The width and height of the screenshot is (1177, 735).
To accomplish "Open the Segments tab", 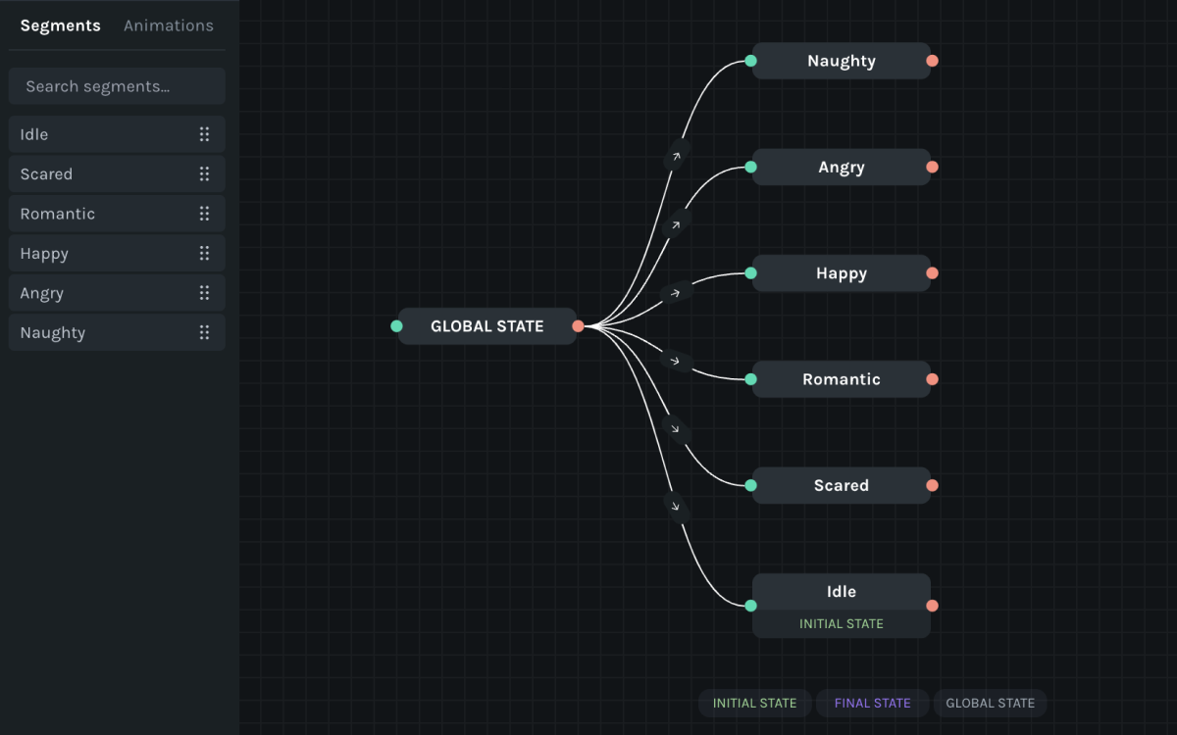I will [x=61, y=25].
